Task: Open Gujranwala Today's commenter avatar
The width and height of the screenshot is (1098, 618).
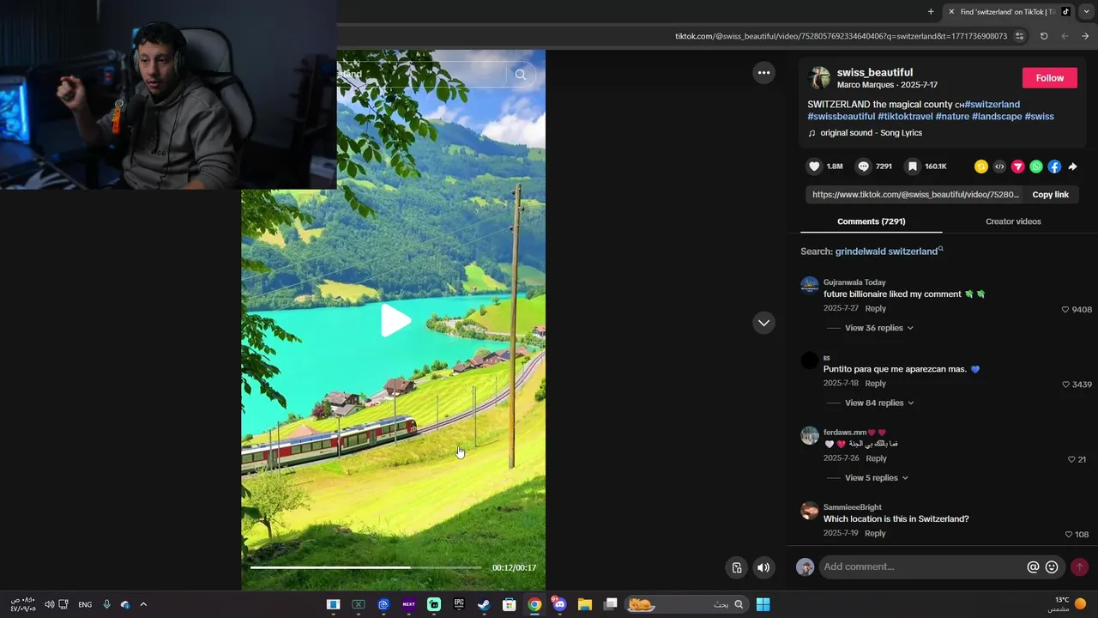Action: 809,286
